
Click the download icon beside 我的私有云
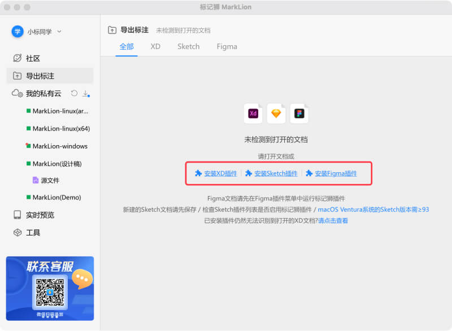[x=86, y=93]
